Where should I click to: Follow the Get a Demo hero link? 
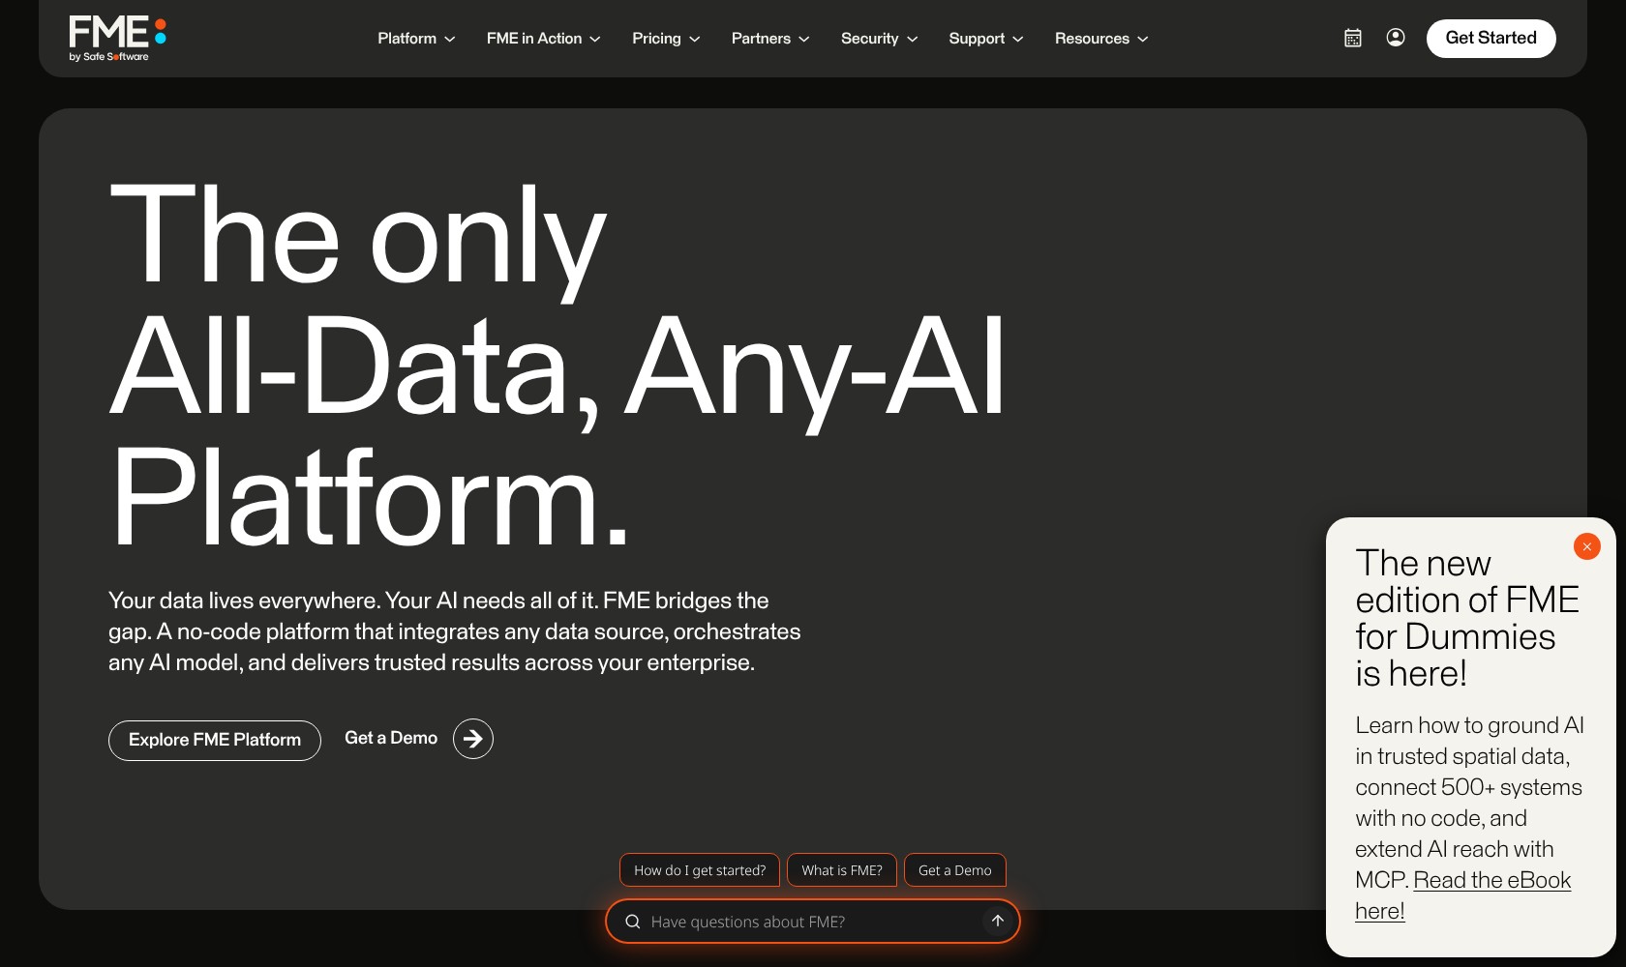pyautogui.click(x=391, y=738)
